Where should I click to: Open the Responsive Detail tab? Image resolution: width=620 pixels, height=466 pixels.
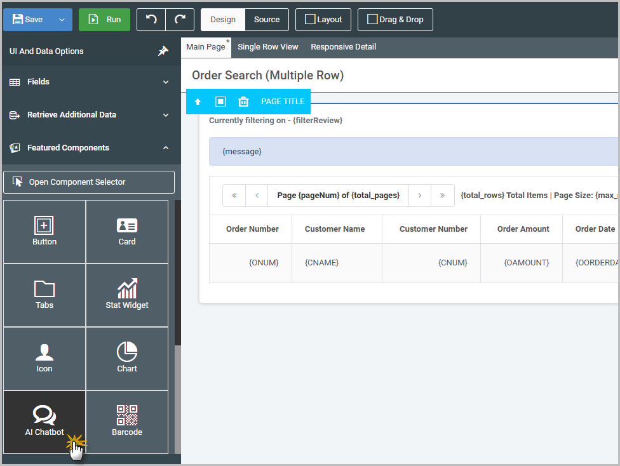[343, 47]
